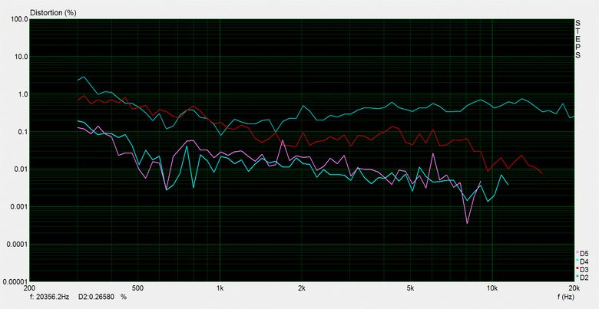Viewport: 599px width, 309px height.
Task: Click the D2 legend label text
Action: [x=584, y=277]
